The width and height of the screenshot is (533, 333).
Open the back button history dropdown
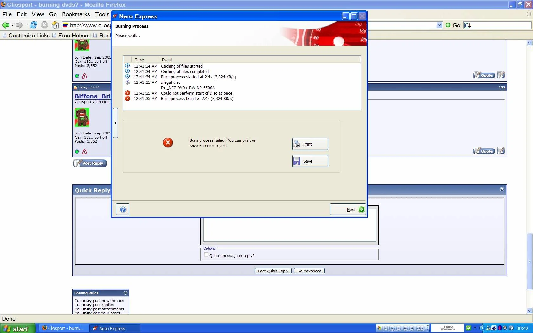[12, 25]
